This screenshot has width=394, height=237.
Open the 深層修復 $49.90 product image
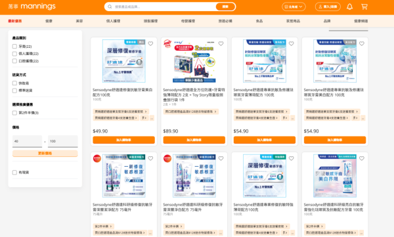tap(123, 61)
